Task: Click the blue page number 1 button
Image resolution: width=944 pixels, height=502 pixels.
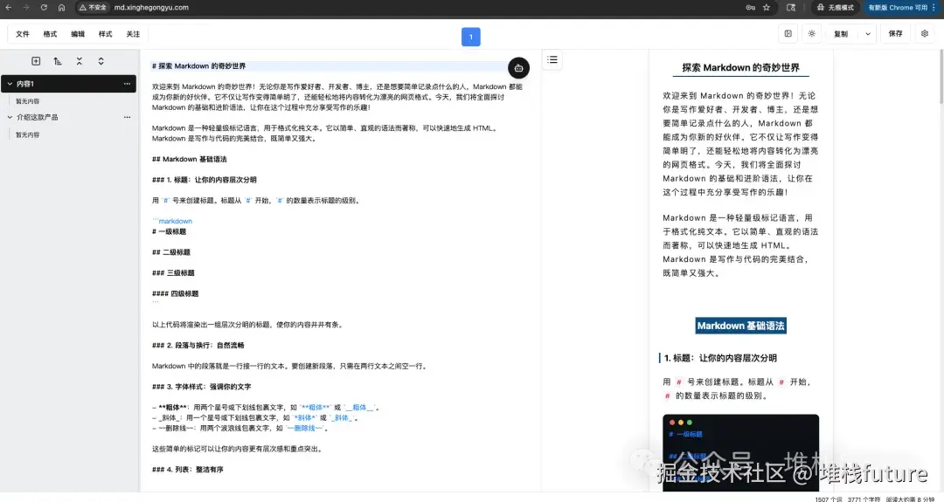Action: point(471,37)
